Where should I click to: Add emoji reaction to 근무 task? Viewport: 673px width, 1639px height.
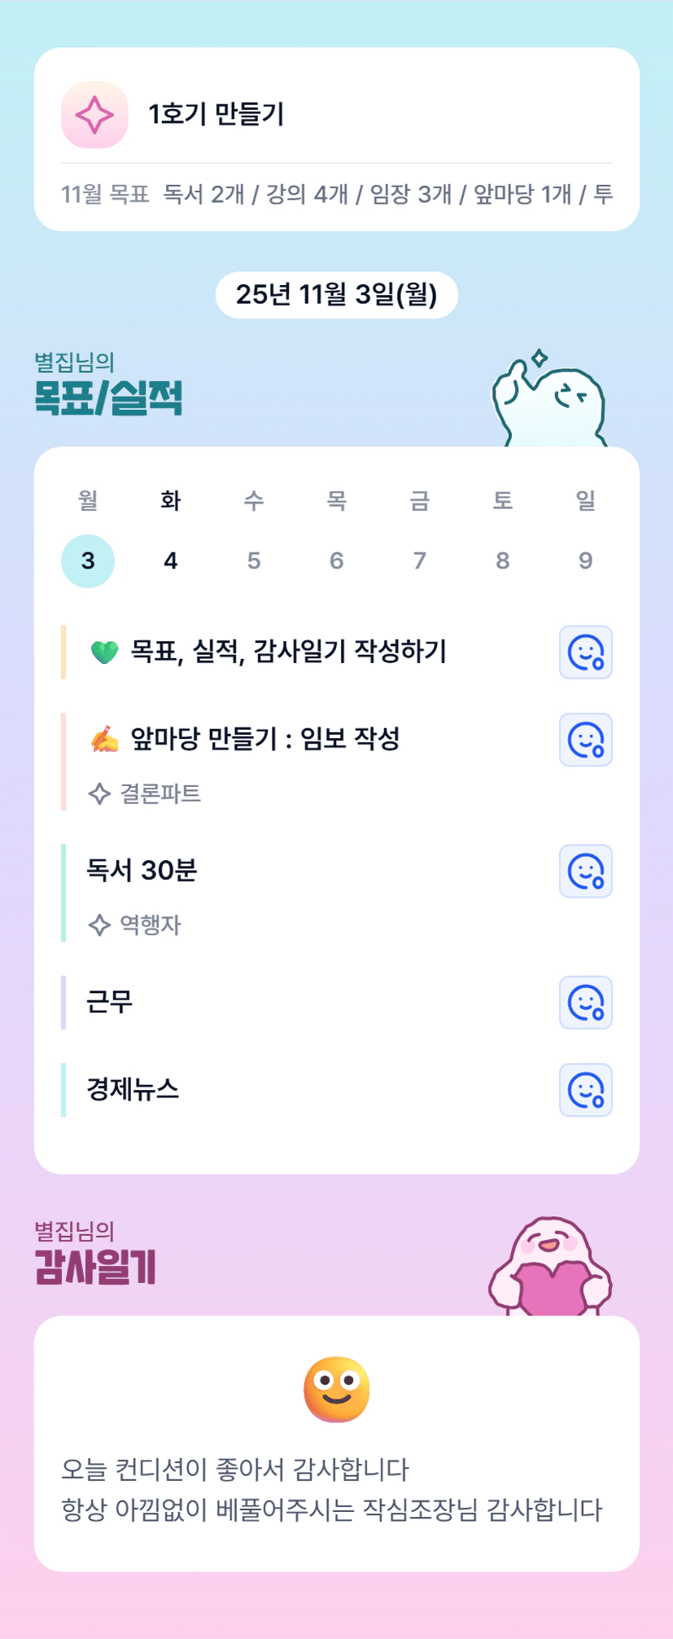coord(585,1003)
